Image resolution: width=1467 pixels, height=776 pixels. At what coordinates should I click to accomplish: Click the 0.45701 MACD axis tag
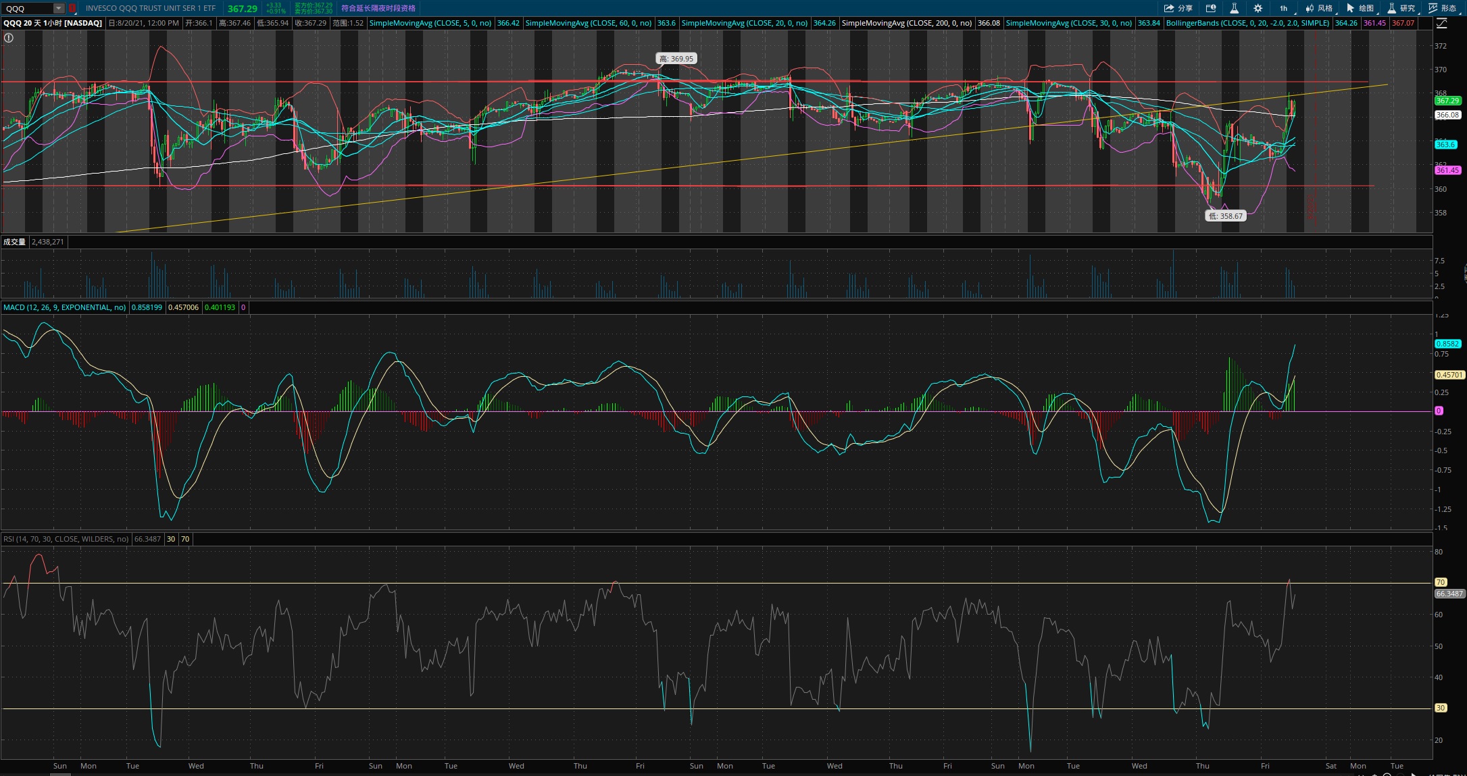(x=1449, y=375)
